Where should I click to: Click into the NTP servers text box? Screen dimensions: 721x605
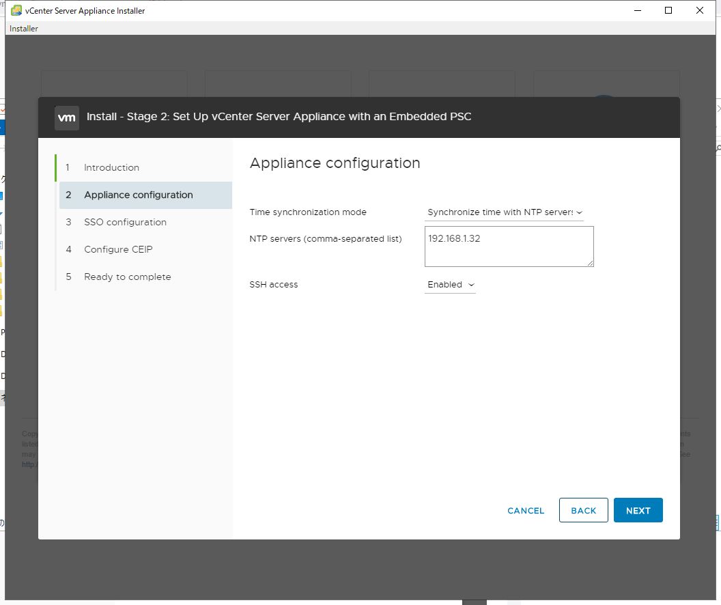(x=509, y=247)
